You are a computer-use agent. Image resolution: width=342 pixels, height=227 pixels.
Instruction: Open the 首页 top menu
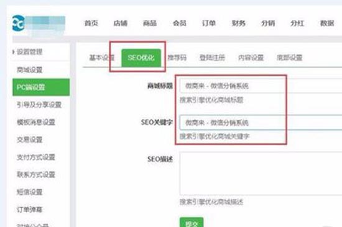click(91, 23)
